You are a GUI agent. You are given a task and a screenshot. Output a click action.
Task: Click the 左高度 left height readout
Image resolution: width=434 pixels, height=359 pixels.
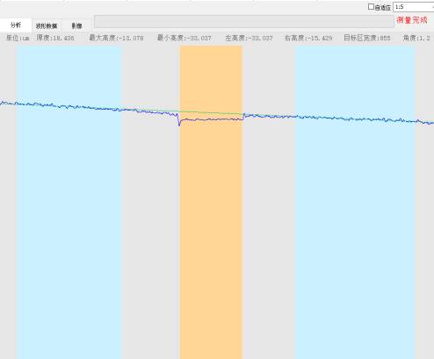click(x=249, y=38)
